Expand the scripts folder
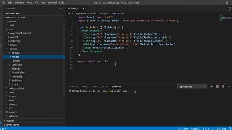 coord(12,96)
